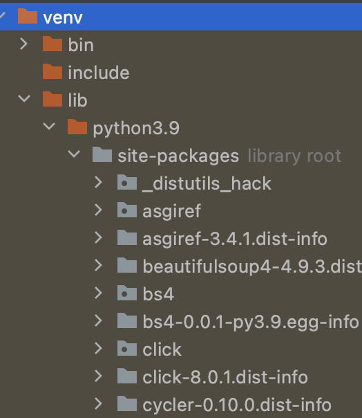
Task: Select the beautifulsoup4-4.9.3.dist label
Action: click(x=252, y=266)
